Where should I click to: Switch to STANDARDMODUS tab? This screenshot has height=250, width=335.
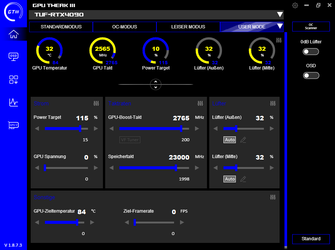click(x=61, y=27)
